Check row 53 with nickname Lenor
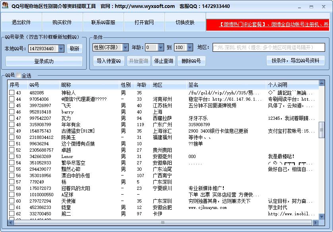333x232 pixels. point(12,156)
